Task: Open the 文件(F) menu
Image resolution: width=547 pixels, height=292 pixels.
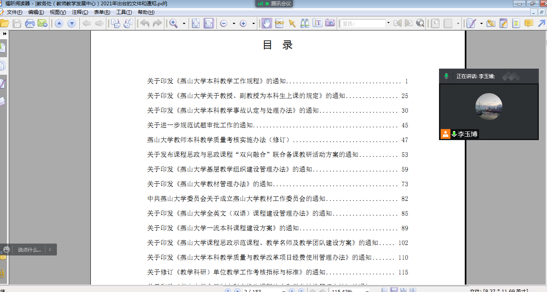Action: coord(14,12)
